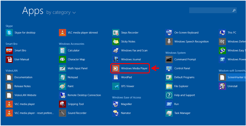
Task: Select the Windows System category heading
Action: pyautogui.click(x=175, y=53)
